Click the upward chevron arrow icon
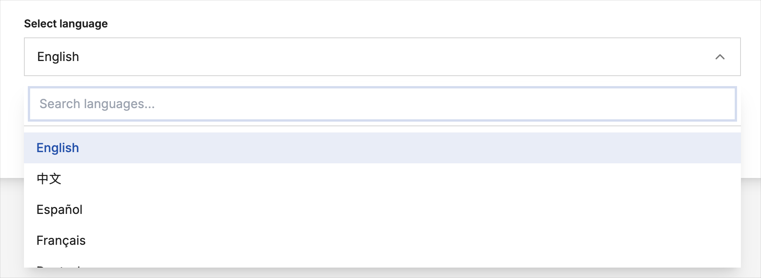Image resolution: width=761 pixels, height=278 pixels. pyautogui.click(x=720, y=57)
